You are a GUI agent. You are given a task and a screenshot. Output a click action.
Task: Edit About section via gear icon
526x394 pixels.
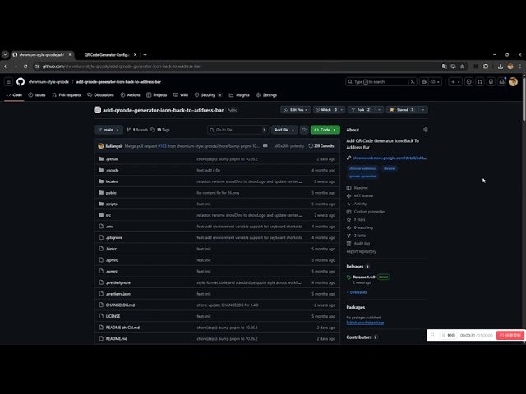pyautogui.click(x=426, y=130)
